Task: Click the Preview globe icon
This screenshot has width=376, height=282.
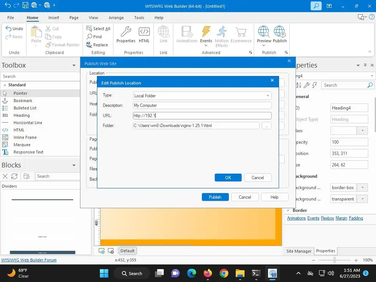Action: (264, 32)
